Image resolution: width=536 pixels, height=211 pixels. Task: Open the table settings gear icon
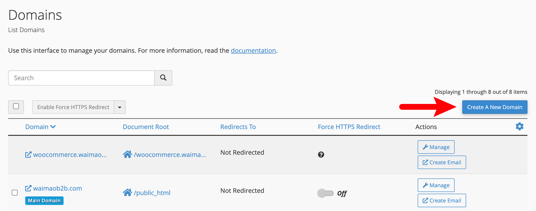click(519, 126)
